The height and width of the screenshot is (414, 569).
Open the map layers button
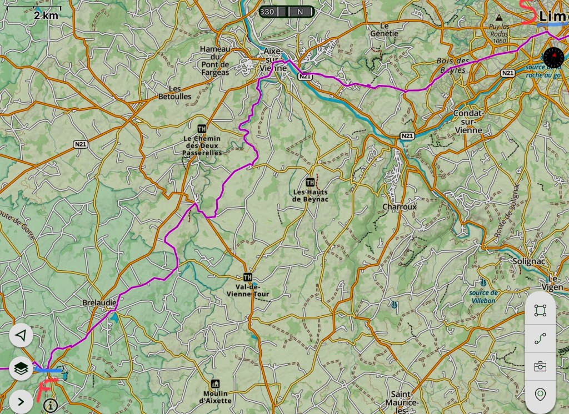21,368
